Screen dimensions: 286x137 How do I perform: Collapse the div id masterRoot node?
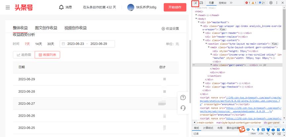pos(199,22)
